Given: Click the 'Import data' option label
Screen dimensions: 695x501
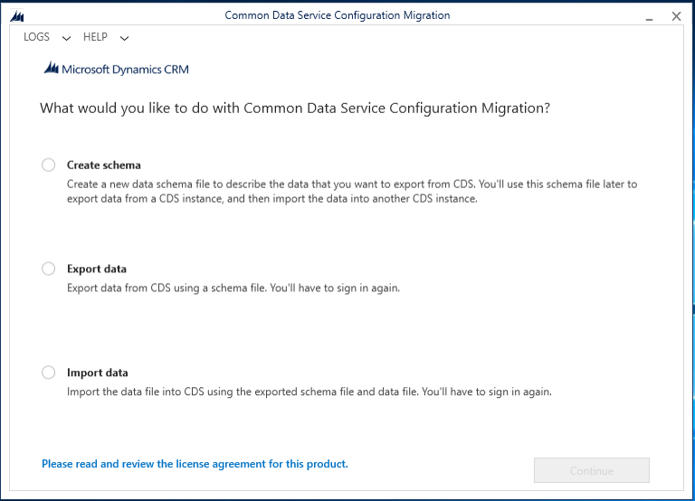Looking at the screenshot, I should tap(97, 373).
